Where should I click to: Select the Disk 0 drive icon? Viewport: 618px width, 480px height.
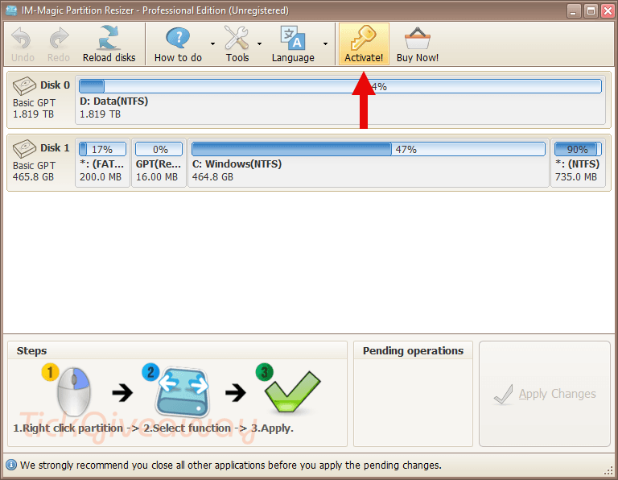(x=24, y=85)
